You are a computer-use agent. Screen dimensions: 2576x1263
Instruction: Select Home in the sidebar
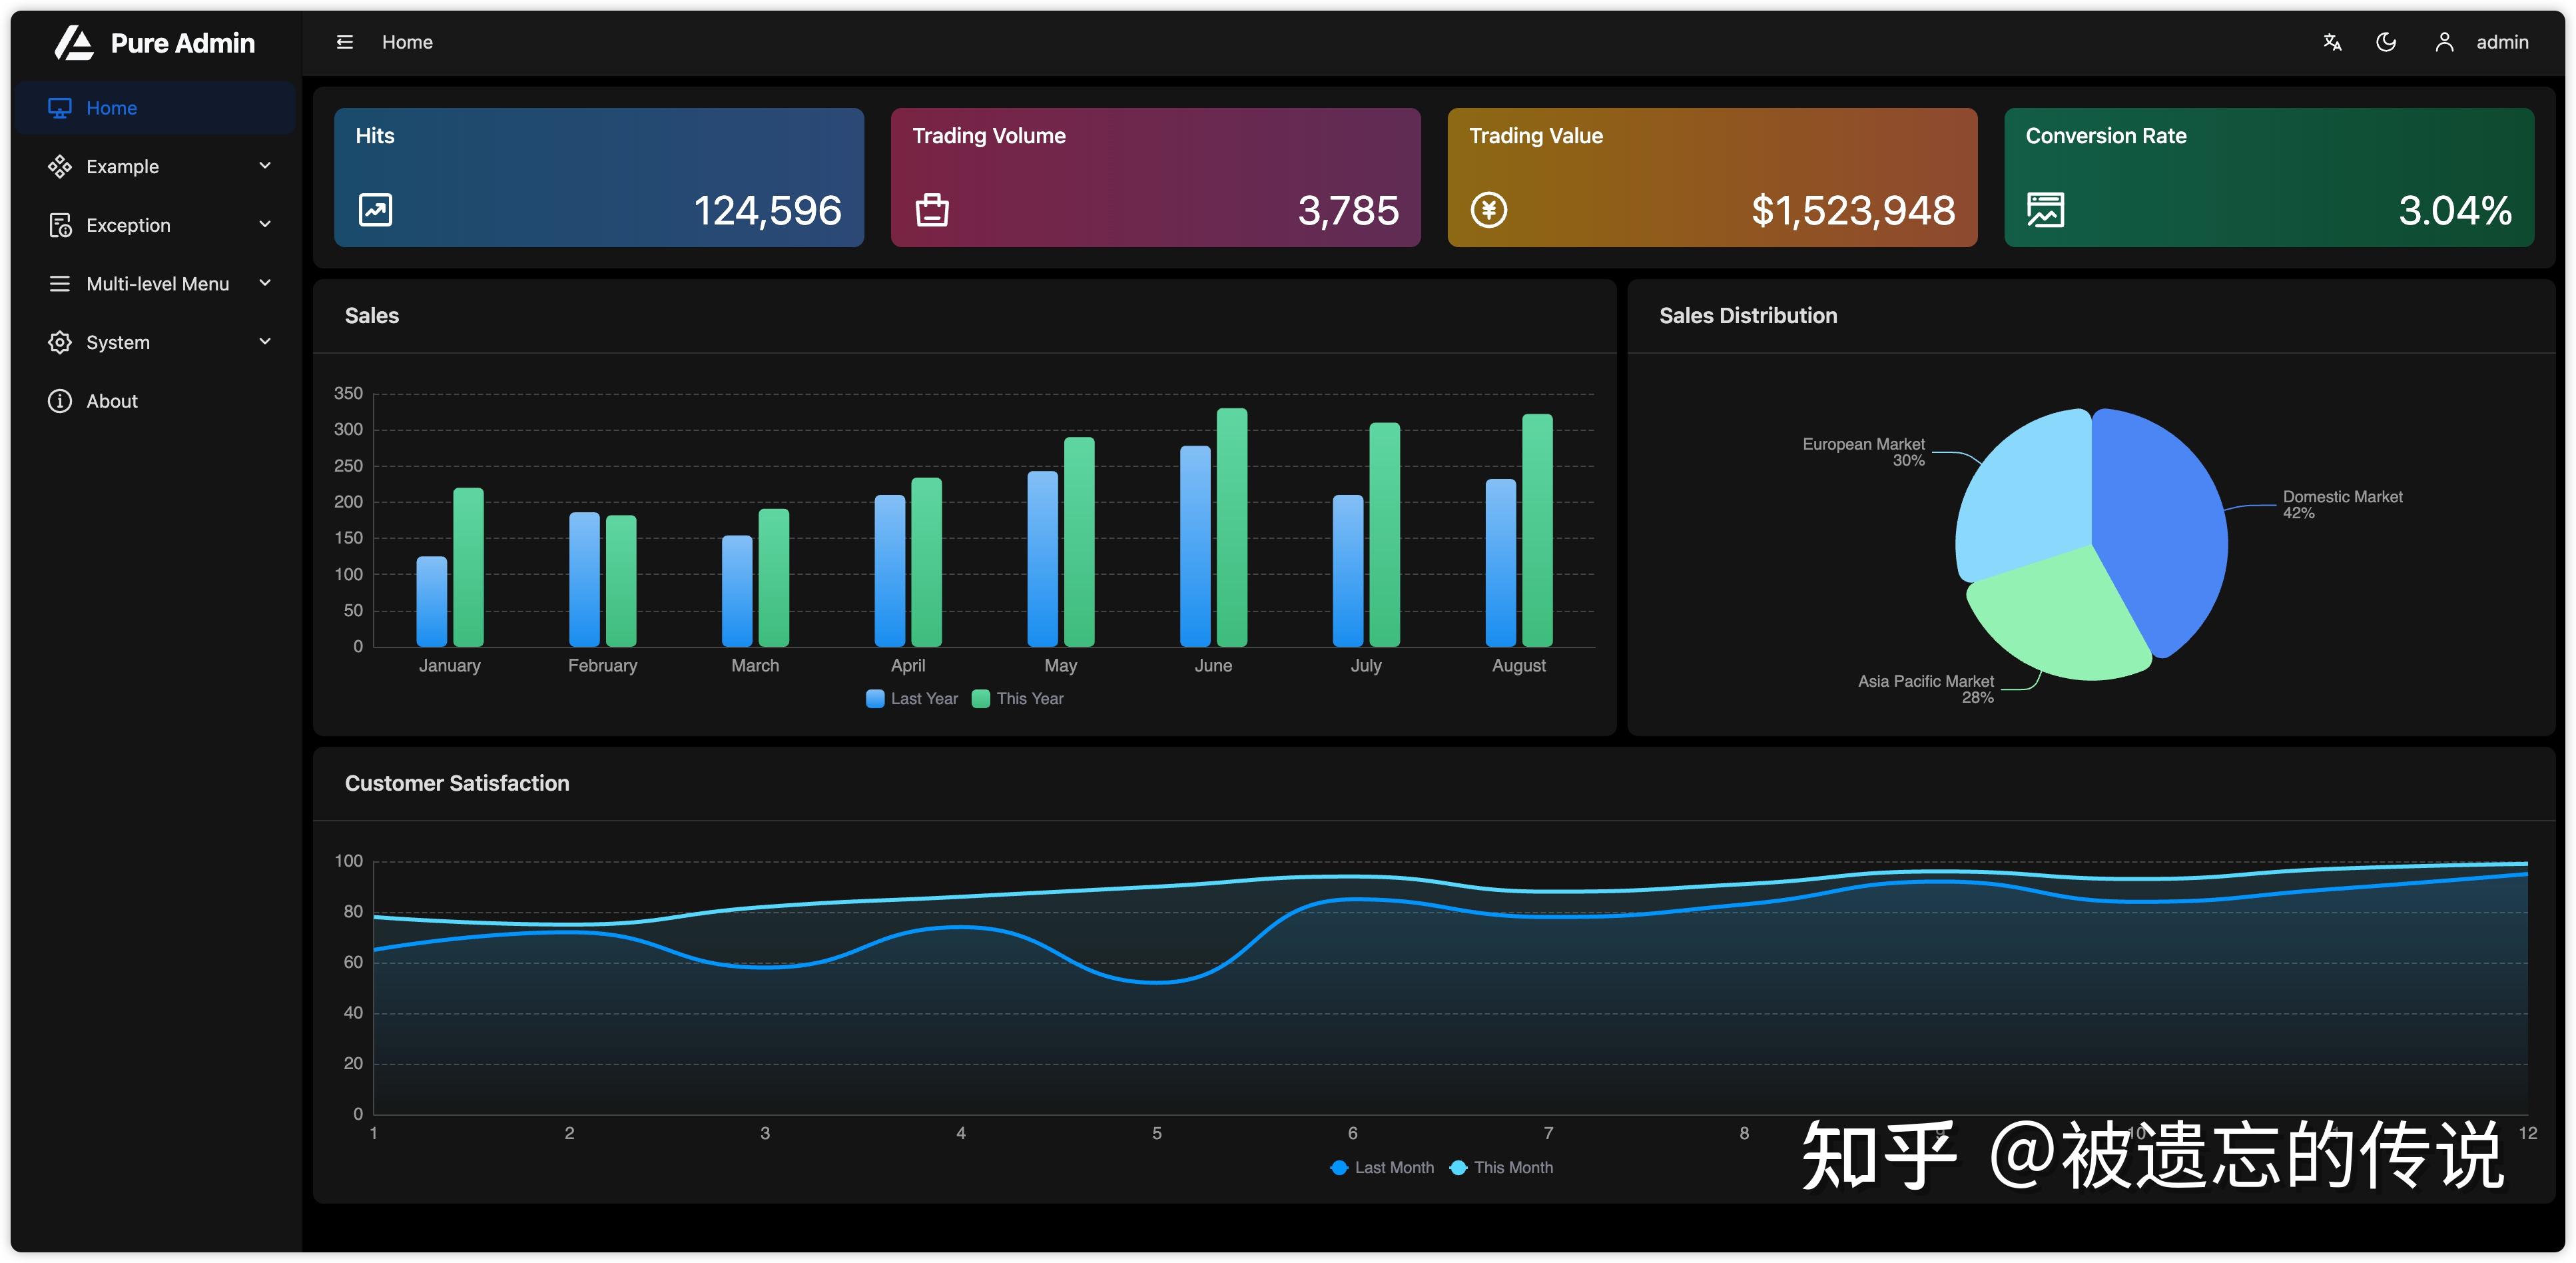coord(111,108)
